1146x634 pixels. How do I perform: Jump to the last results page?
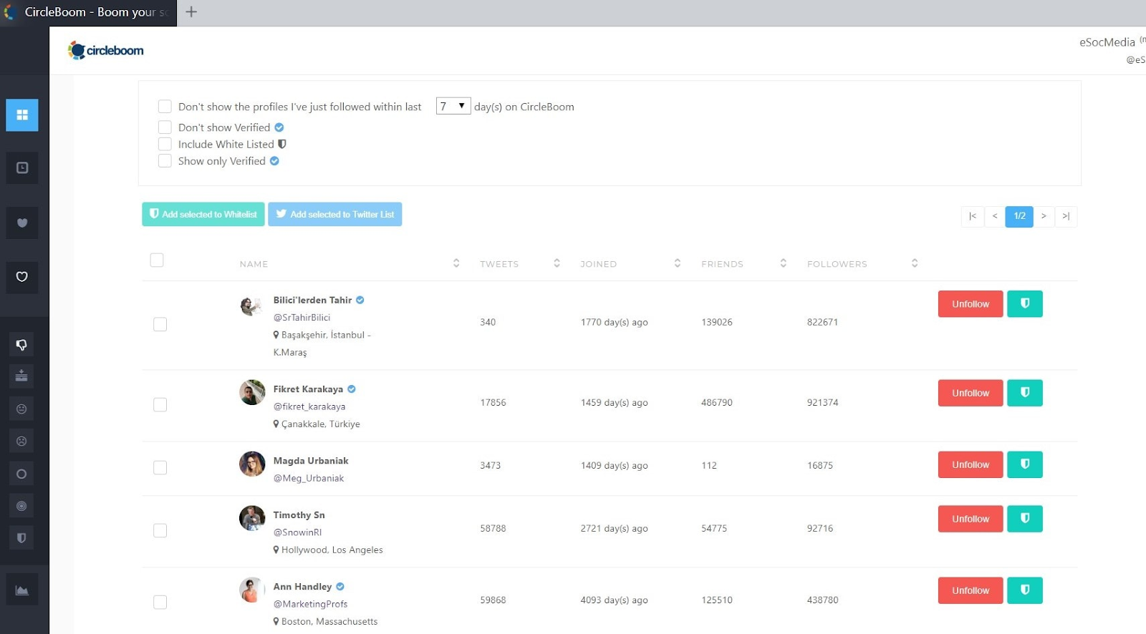click(1066, 216)
